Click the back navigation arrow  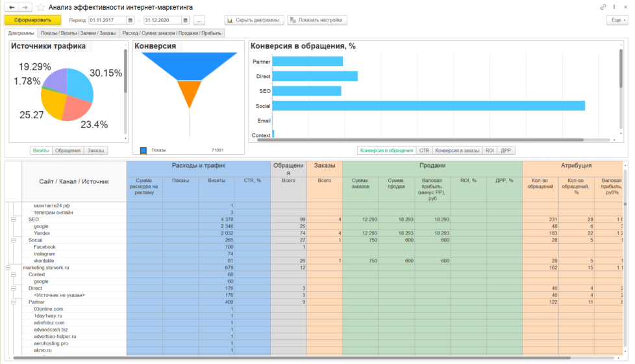[12, 6]
